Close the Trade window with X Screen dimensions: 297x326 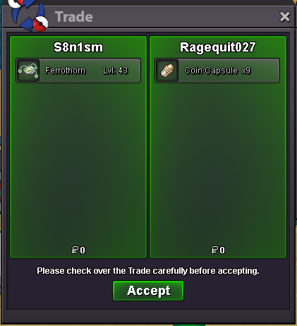click(x=284, y=17)
